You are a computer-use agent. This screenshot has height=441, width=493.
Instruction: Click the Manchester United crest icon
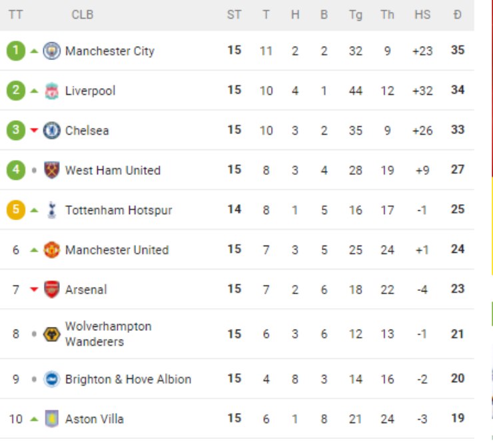pos(51,250)
